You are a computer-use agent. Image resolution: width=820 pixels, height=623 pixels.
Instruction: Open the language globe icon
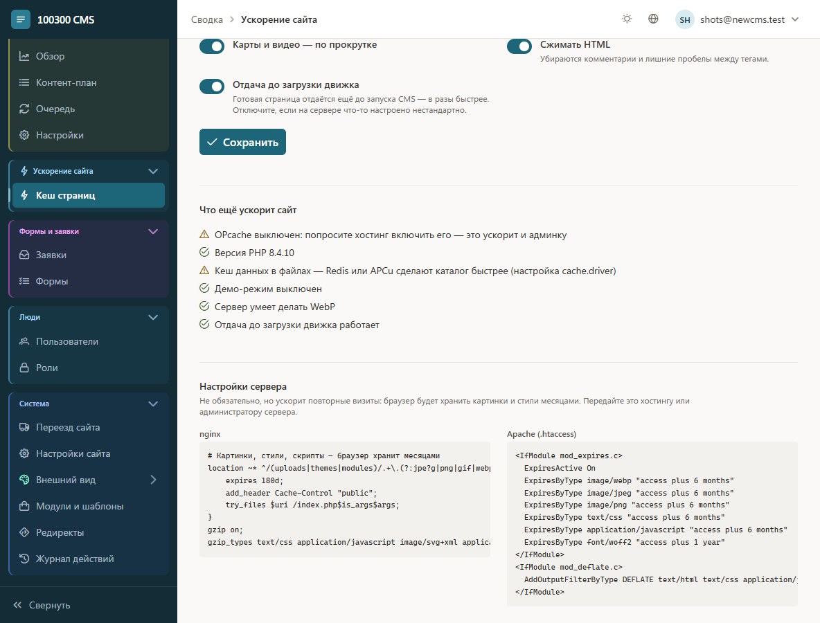(653, 19)
